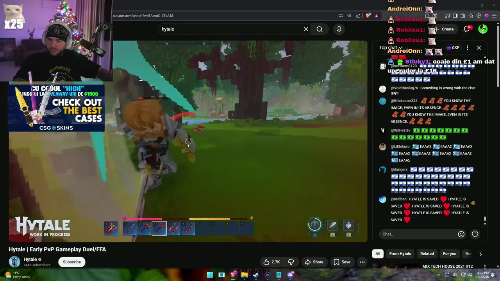The image size is (500, 281).
Task: Select the For you filter chip
Action: [x=450, y=254]
